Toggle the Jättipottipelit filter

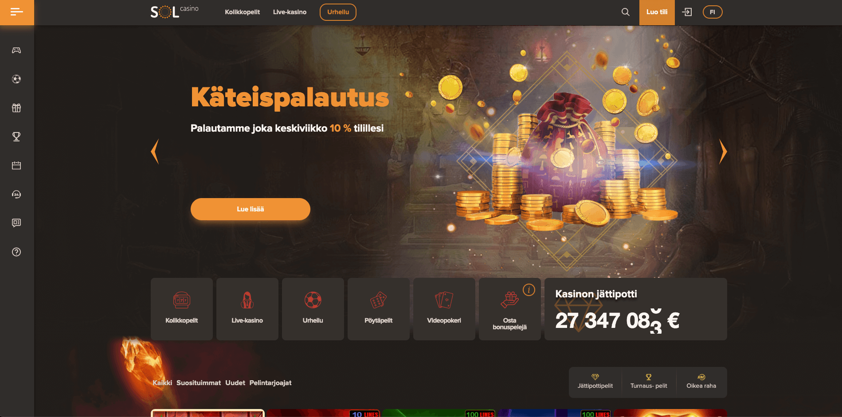click(x=595, y=382)
